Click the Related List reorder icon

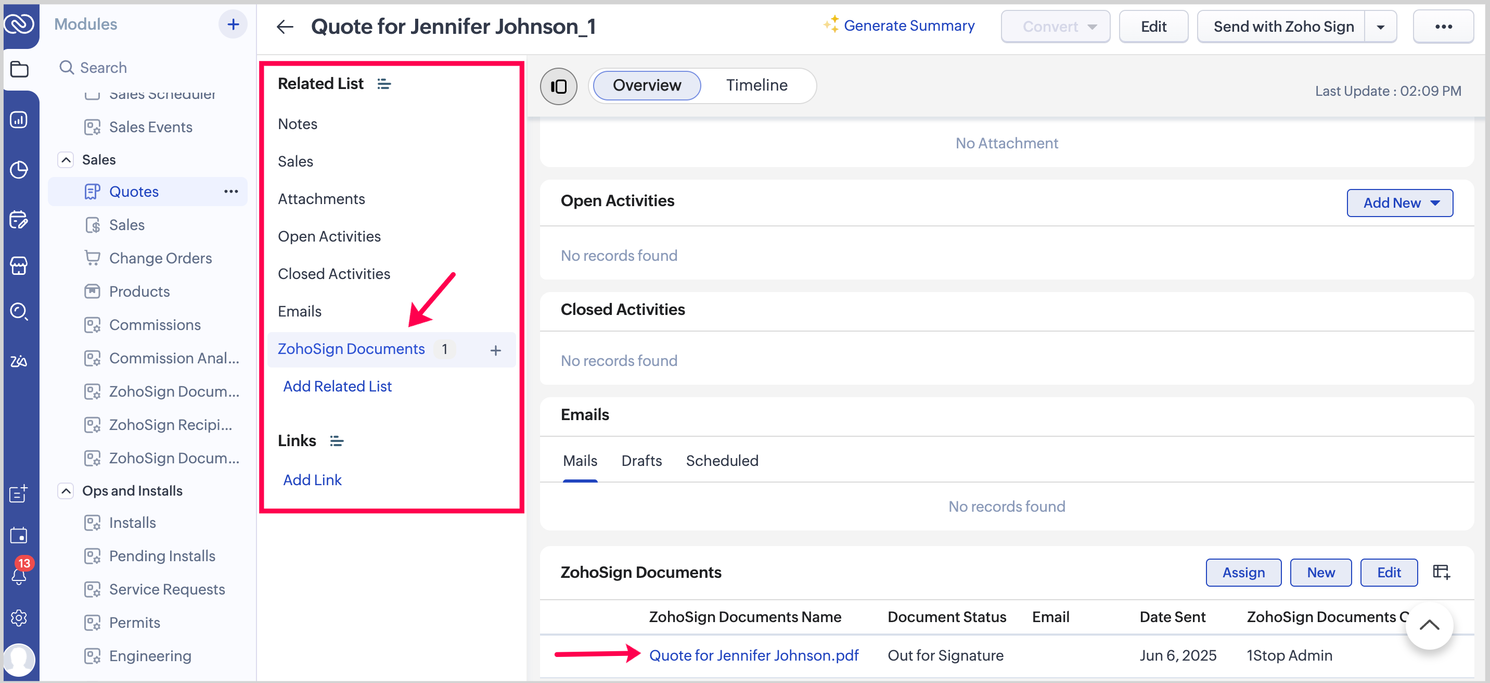384,84
